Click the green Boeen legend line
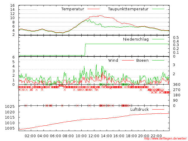This screenshot has width=188, height=141. [x=158, y=60]
